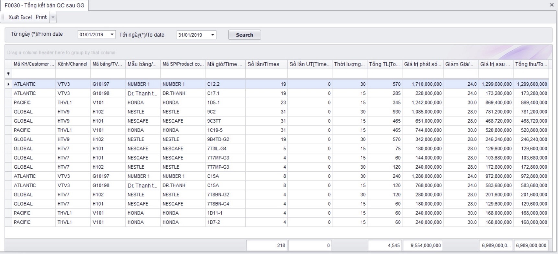Click the current row indicator arrow beside ATLANTIC
559x254 pixels.
point(8,84)
